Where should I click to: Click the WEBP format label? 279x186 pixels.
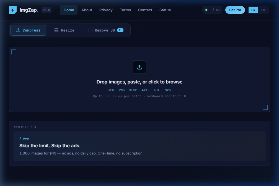133,90
